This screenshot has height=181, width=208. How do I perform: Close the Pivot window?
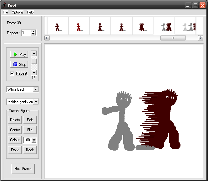(202, 5)
